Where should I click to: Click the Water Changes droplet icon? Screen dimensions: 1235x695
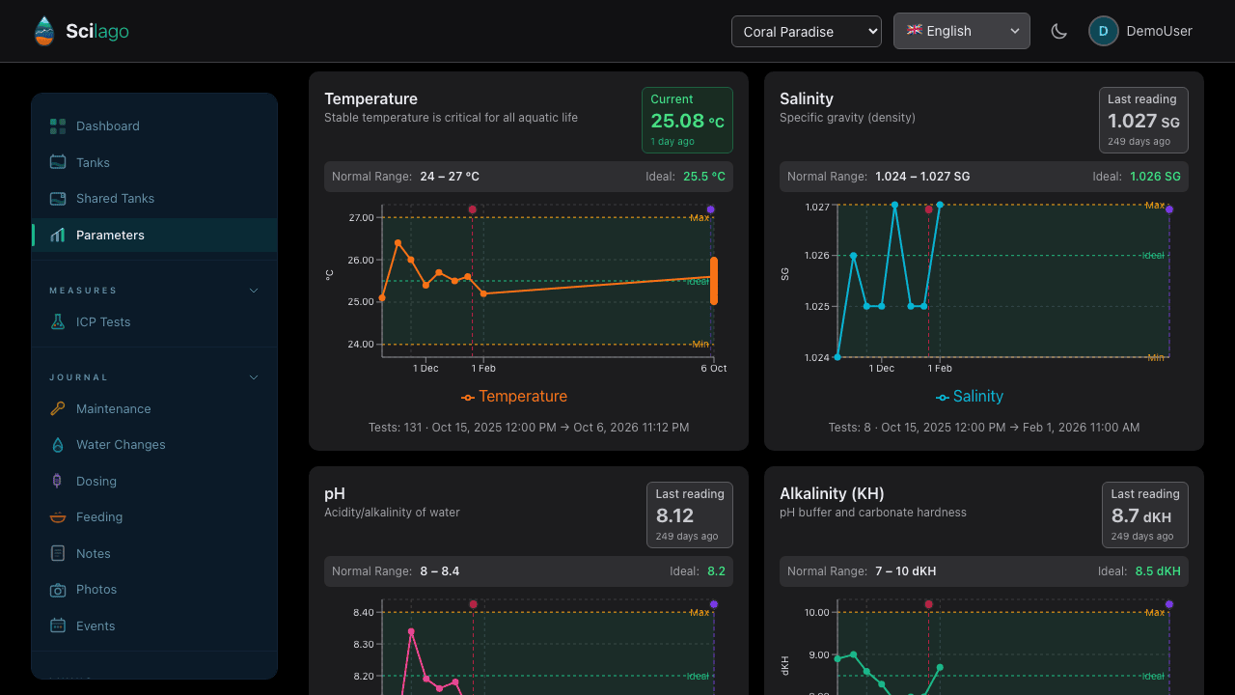click(x=58, y=444)
